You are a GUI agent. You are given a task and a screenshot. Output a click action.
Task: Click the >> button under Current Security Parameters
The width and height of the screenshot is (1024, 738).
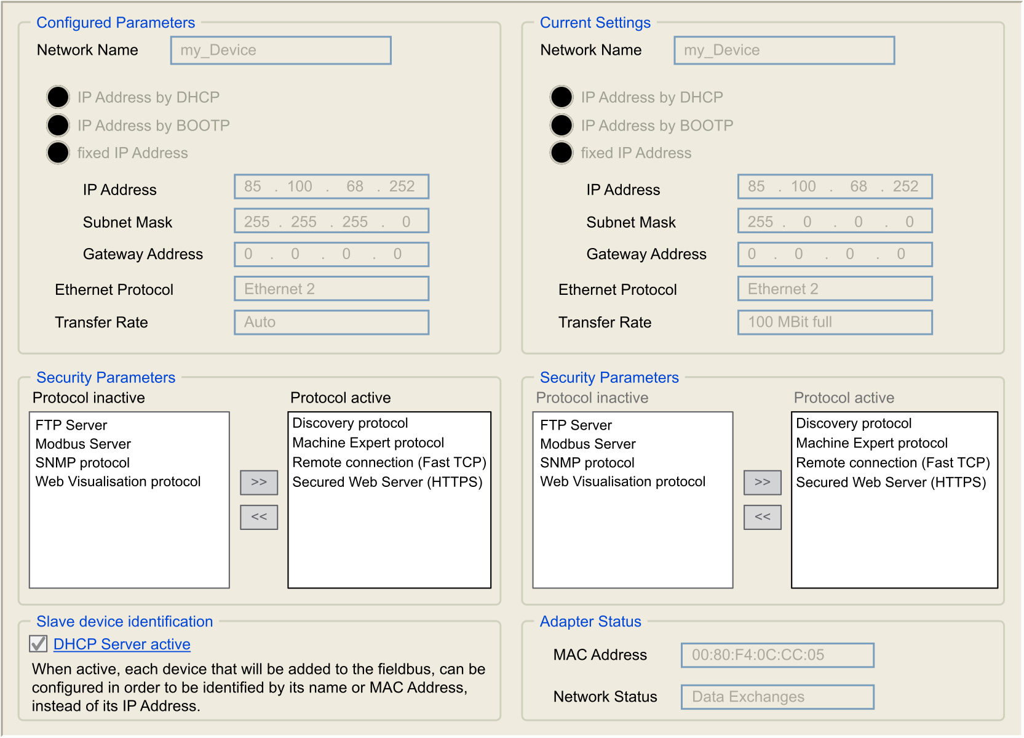coord(762,483)
